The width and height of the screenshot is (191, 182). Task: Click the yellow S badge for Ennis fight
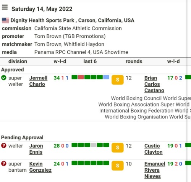(x=118, y=148)
